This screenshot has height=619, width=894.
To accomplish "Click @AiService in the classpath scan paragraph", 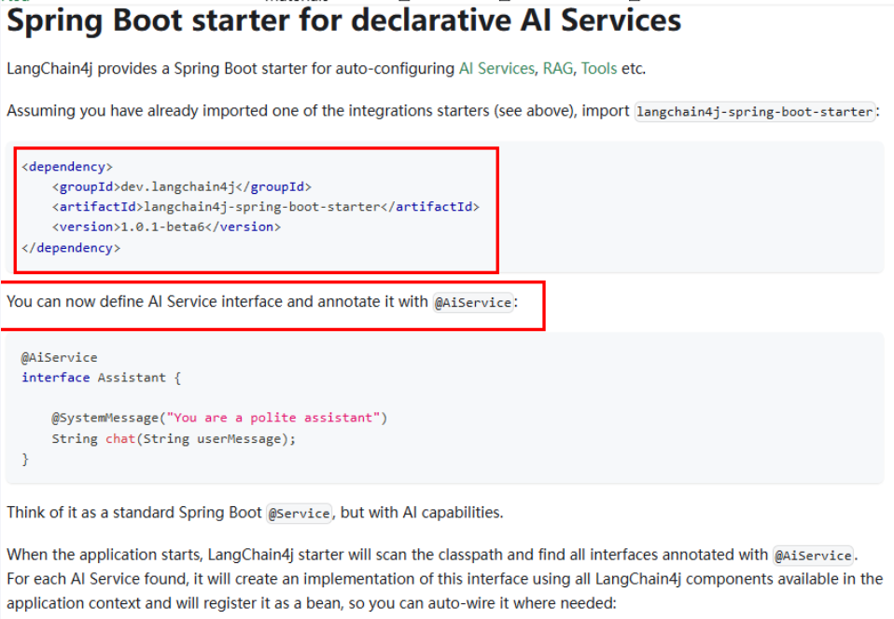I will [x=813, y=556].
